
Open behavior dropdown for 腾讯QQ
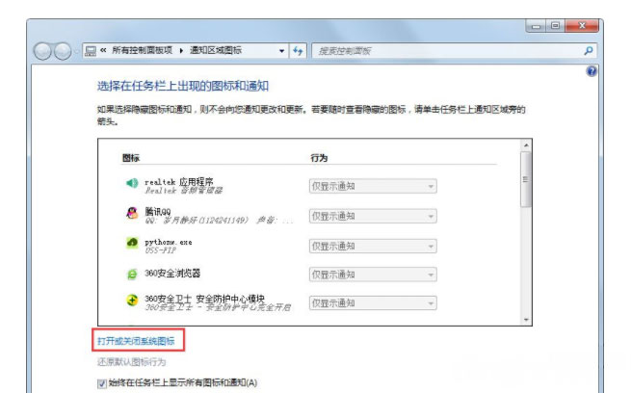[x=373, y=216]
